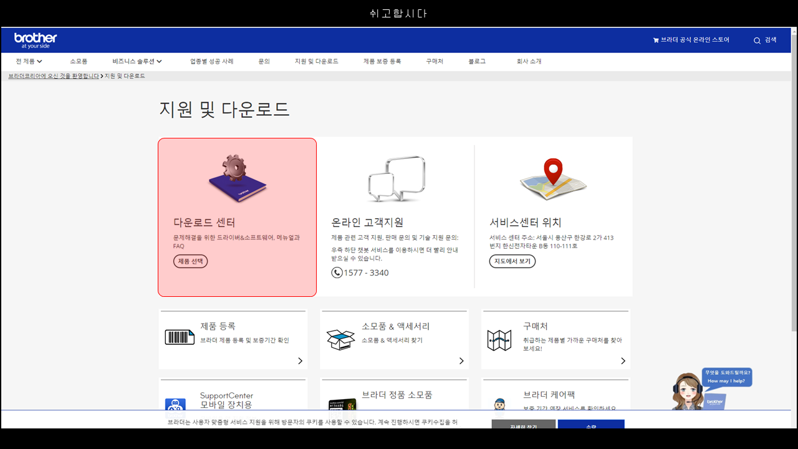Click the 온라인 고객지원 heading

pos(368,223)
